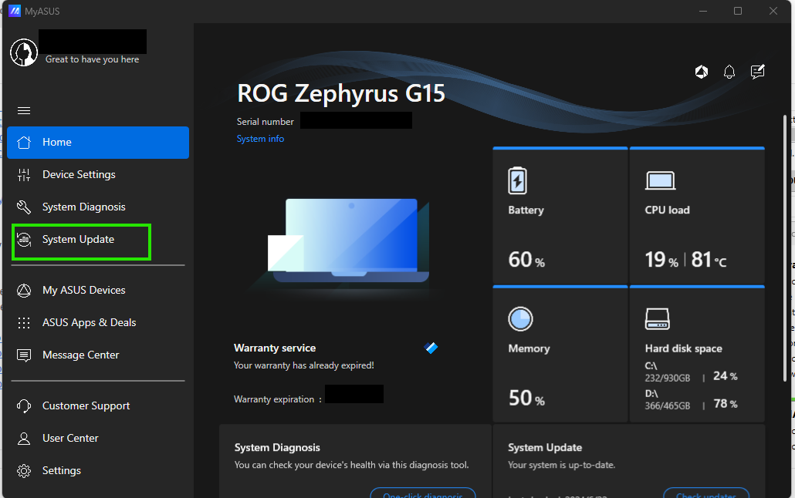
Task: Click 'Your system is up-to-date.' text
Action: click(561, 465)
